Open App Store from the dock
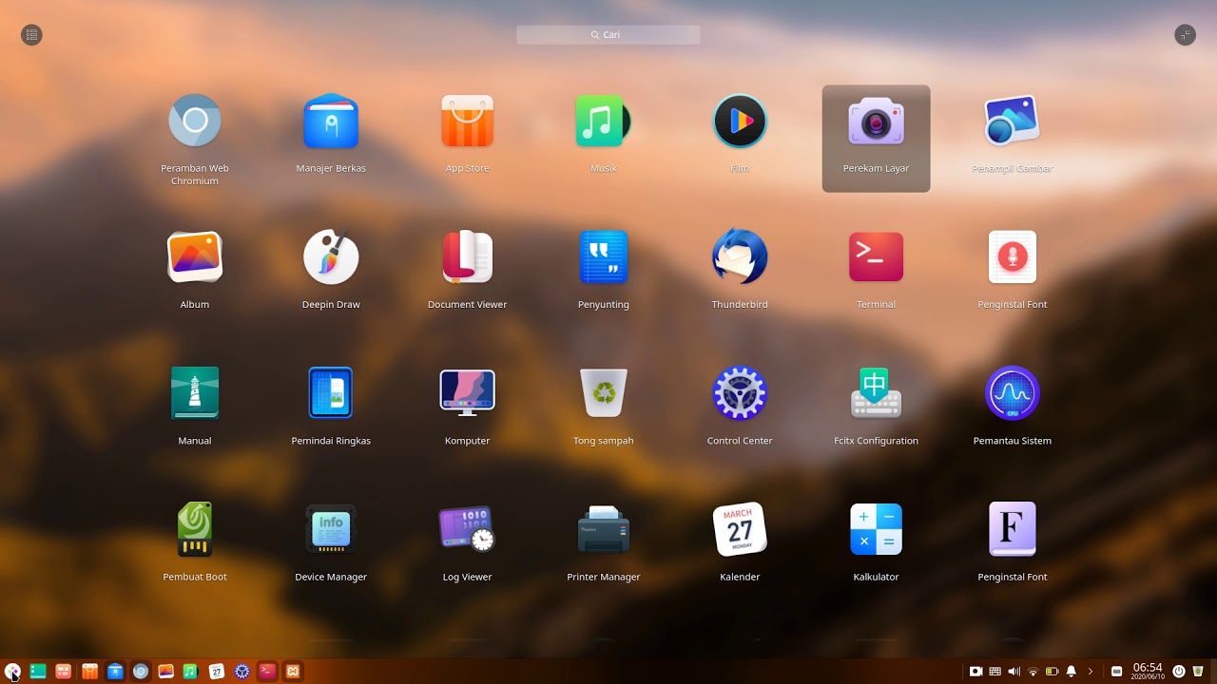The image size is (1217, 684). click(89, 672)
